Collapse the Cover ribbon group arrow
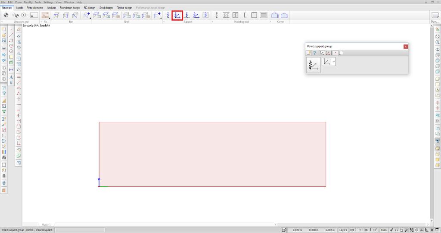 click(x=271, y=21)
